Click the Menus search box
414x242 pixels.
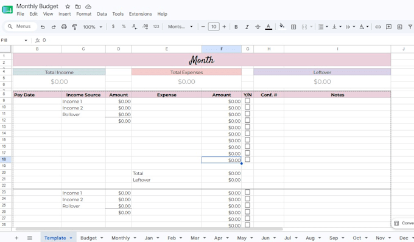click(x=20, y=26)
